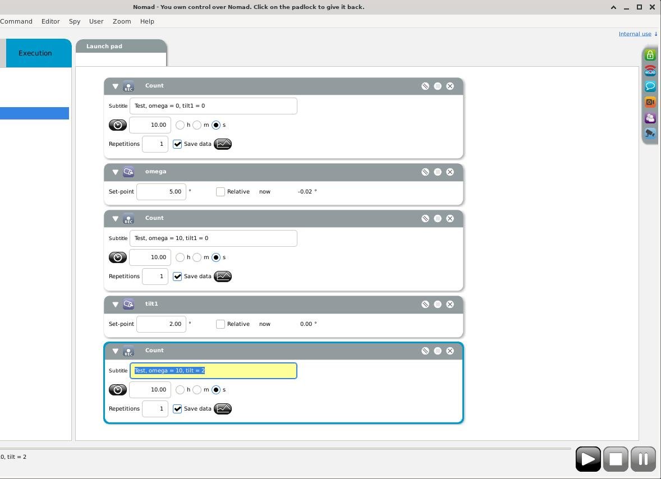Open the plot icon in first Count block
The image size is (661, 479).
[x=223, y=144]
